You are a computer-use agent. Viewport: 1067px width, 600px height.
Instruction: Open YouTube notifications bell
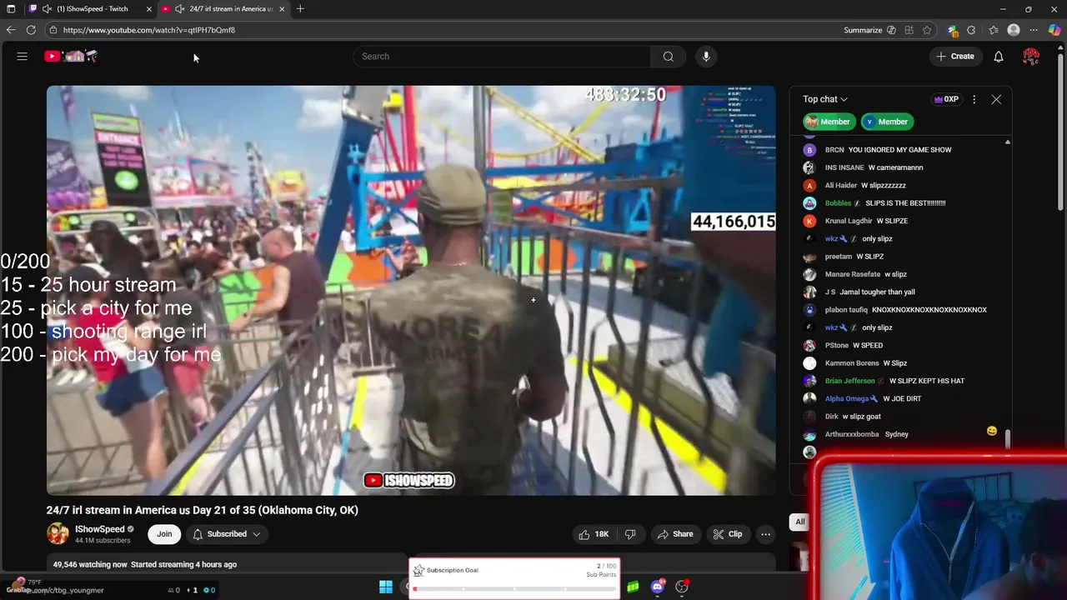click(998, 56)
